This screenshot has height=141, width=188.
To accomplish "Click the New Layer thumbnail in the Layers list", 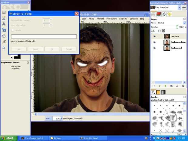I will click(x=167, y=36).
